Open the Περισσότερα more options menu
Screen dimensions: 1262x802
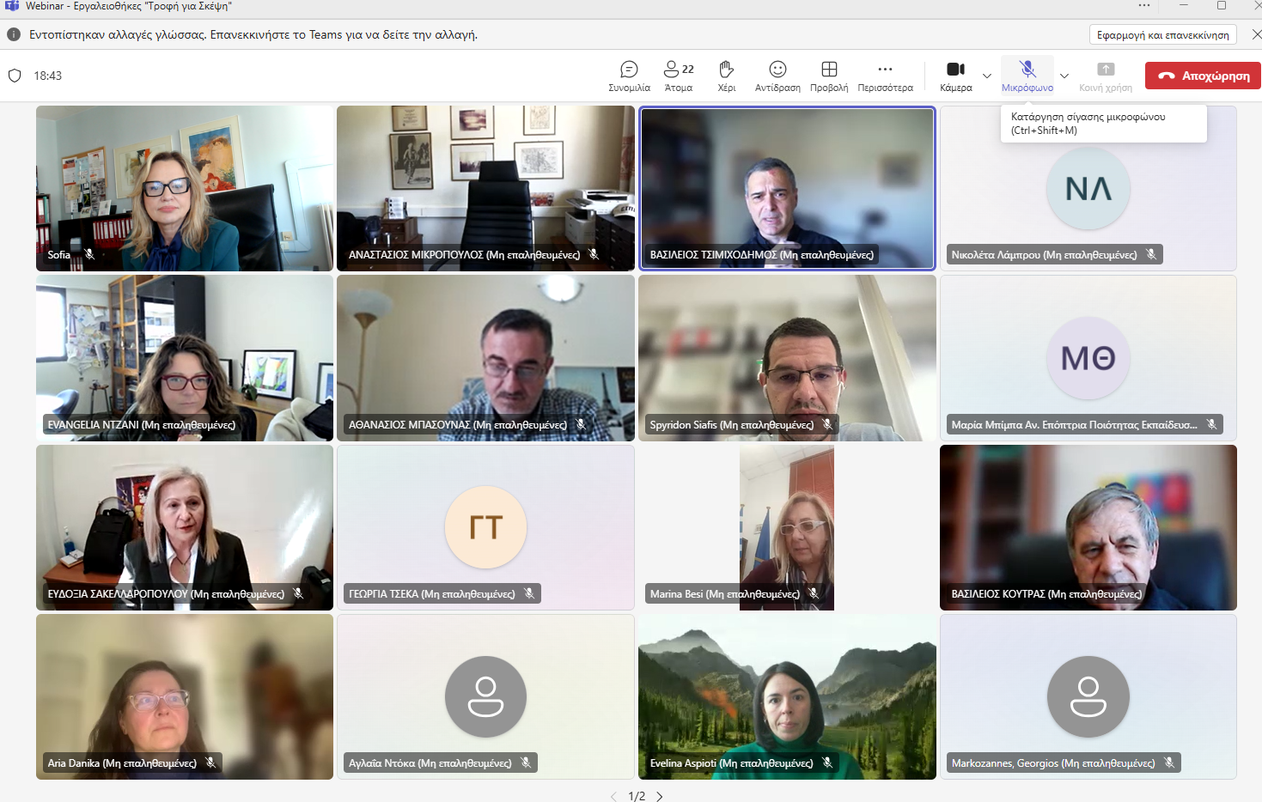click(885, 76)
